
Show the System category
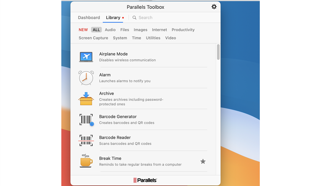[120, 38]
